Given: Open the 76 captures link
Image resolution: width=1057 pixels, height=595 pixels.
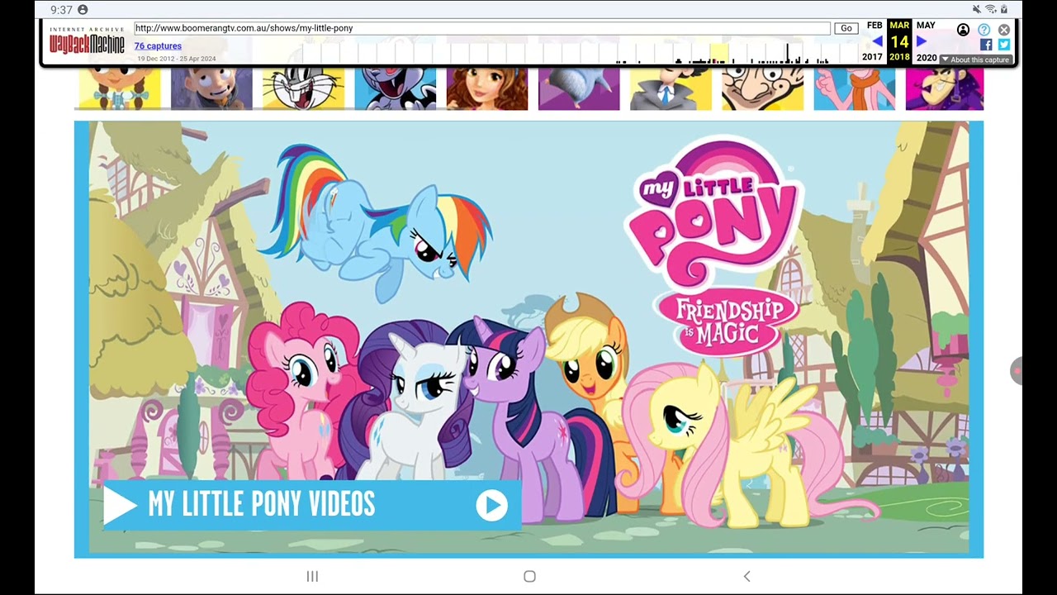Looking at the screenshot, I should coord(158,46).
